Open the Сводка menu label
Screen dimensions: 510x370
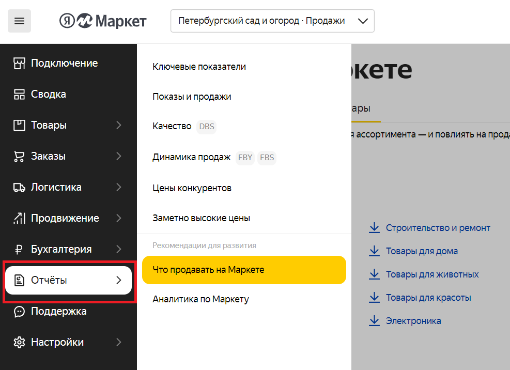tap(49, 95)
